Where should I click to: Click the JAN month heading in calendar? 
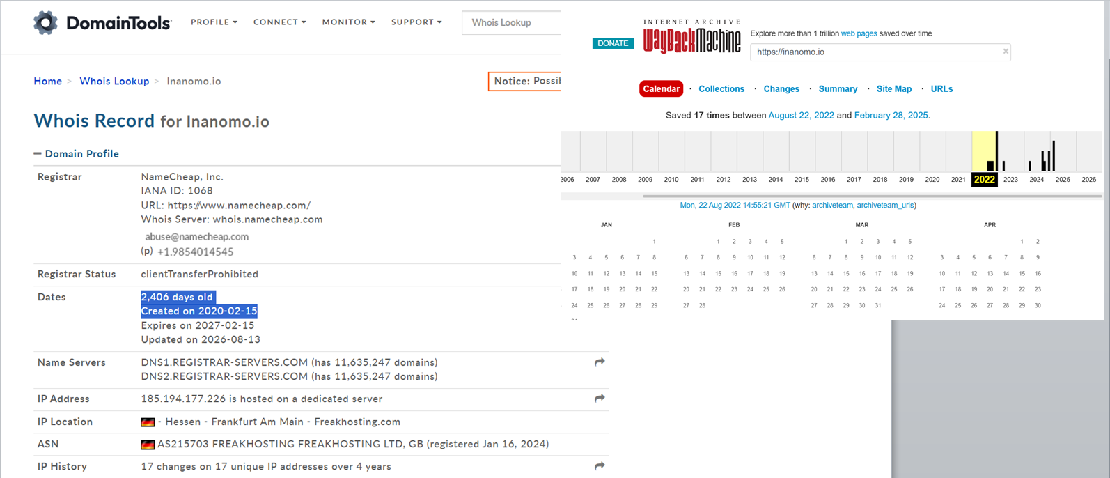(607, 225)
